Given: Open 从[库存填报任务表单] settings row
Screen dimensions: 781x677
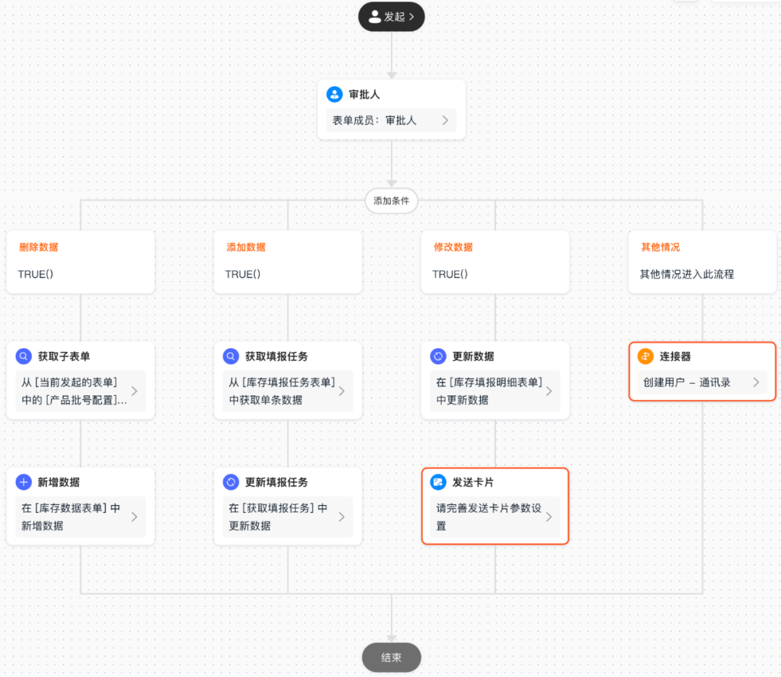Looking at the screenshot, I should pos(288,392).
